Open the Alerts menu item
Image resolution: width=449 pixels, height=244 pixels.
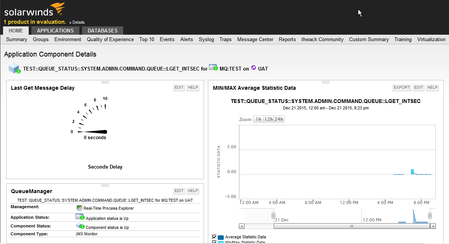tap(186, 39)
